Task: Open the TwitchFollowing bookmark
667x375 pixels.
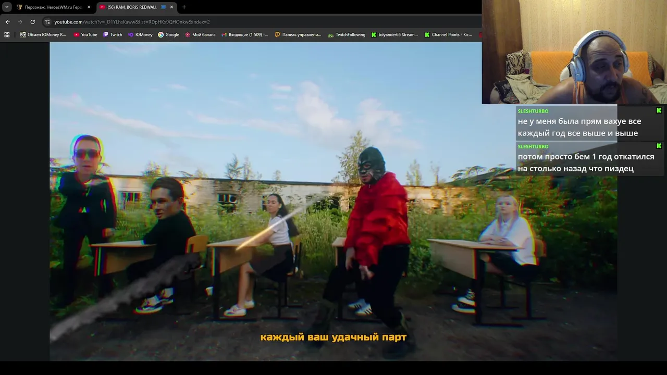Action: click(x=347, y=35)
